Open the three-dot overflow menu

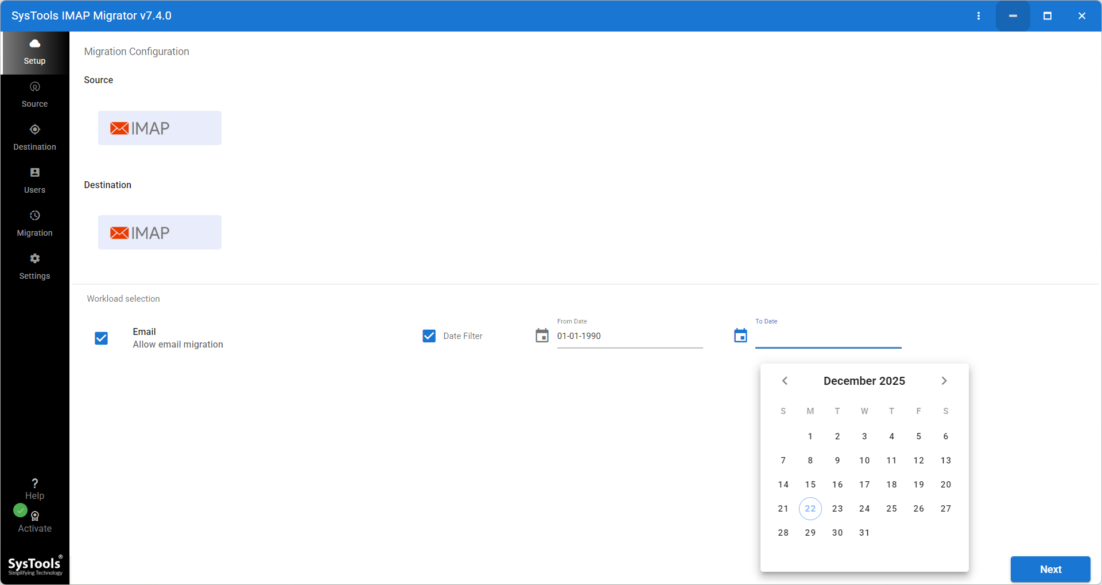979,15
